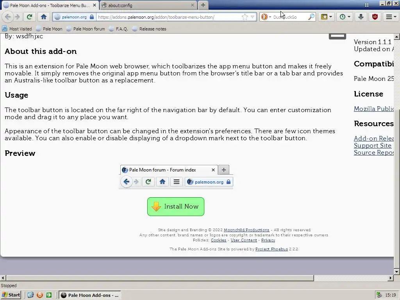Open the bookmarks menu toolbar button

(x=326, y=17)
